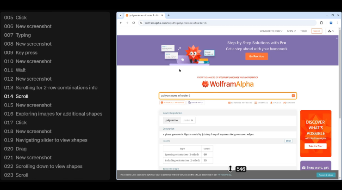
Task: Click the polyominoes search input field
Action: click(224, 95)
